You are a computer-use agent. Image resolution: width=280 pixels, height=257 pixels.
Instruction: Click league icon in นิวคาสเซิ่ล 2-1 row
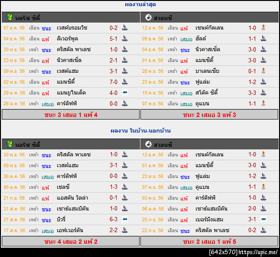click(x=125, y=60)
